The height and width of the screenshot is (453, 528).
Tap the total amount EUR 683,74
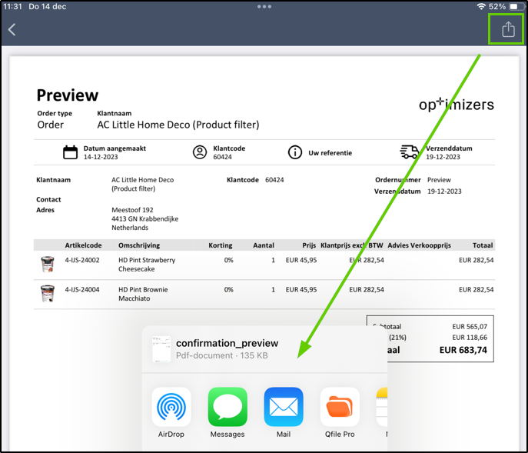[463, 350]
